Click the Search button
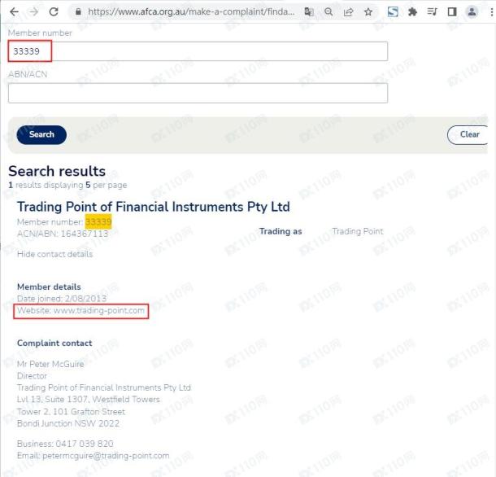This screenshot has width=496, height=477. coord(41,134)
